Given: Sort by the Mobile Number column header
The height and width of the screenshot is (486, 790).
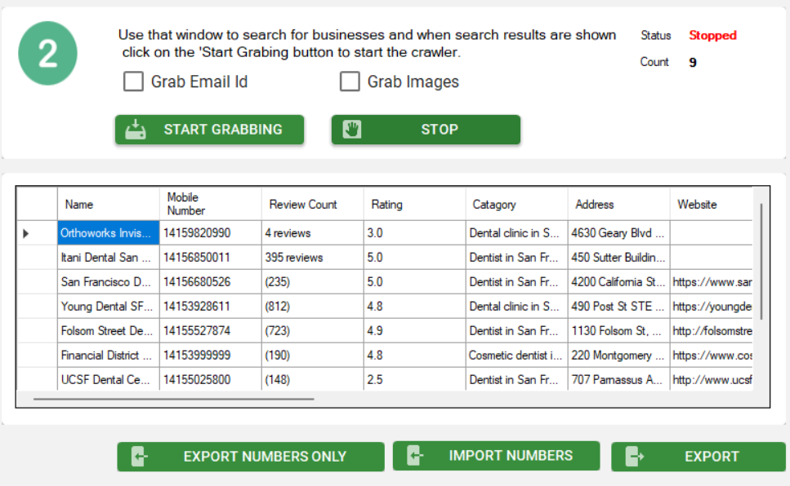Looking at the screenshot, I should click(x=211, y=204).
